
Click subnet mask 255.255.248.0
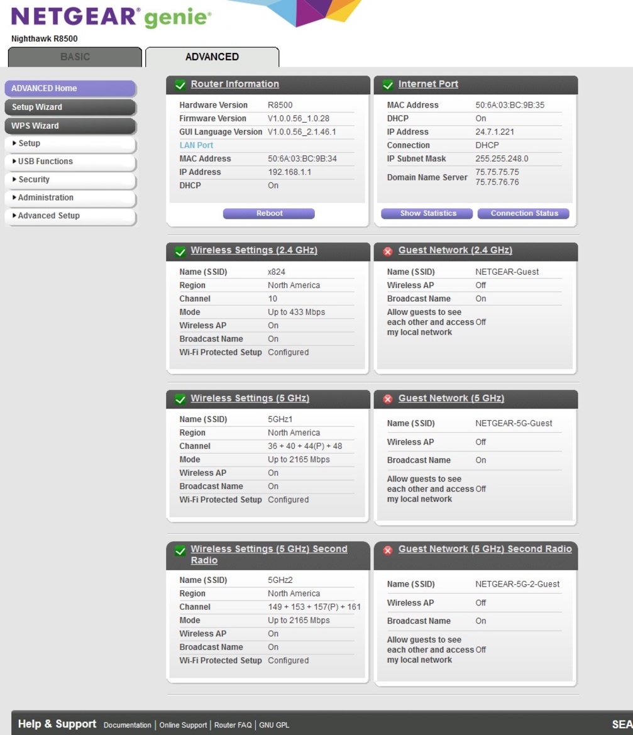coord(502,159)
